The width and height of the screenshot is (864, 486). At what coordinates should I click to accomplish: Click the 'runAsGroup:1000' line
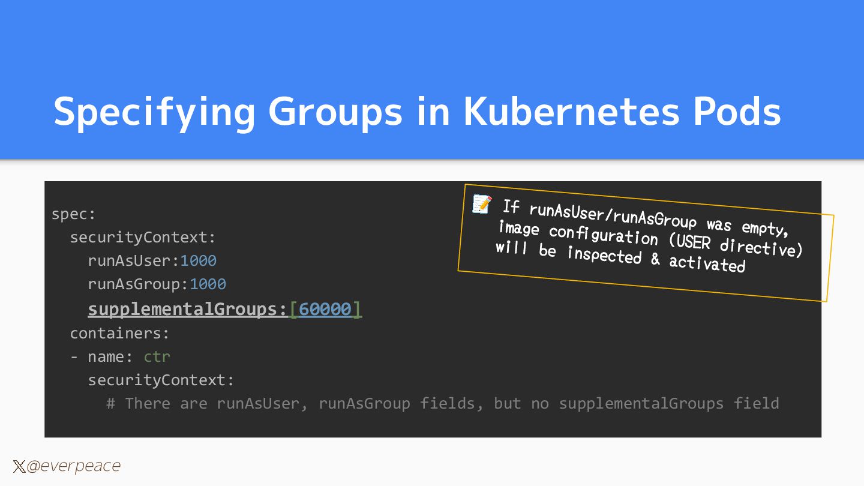pos(157,284)
